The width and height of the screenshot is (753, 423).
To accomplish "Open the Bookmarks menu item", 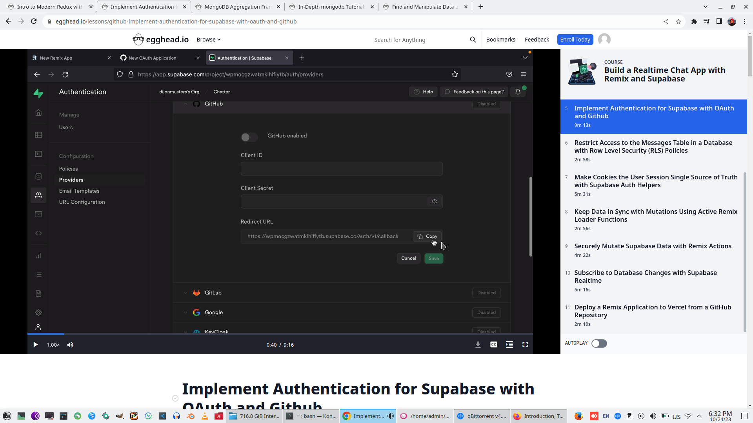I will click(x=500, y=40).
